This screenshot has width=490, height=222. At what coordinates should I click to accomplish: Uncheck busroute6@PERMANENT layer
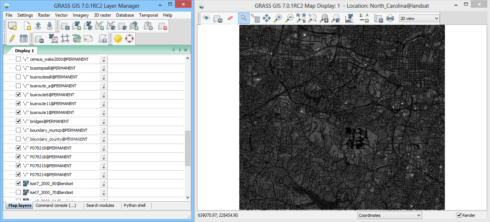click(18, 95)
